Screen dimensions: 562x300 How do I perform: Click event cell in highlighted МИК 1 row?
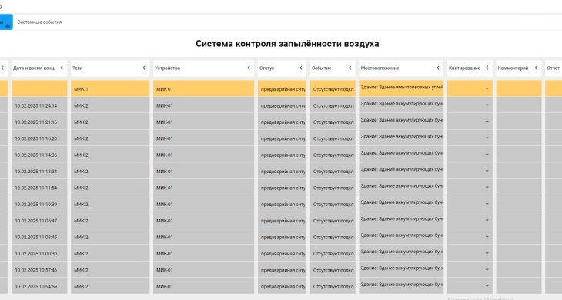click(333, 88)
